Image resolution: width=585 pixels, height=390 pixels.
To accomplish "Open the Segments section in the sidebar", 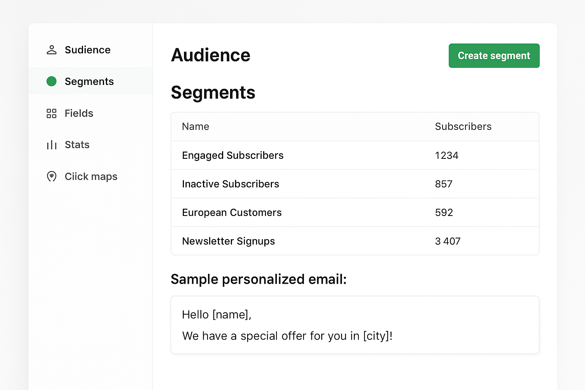I will (89, 81).
